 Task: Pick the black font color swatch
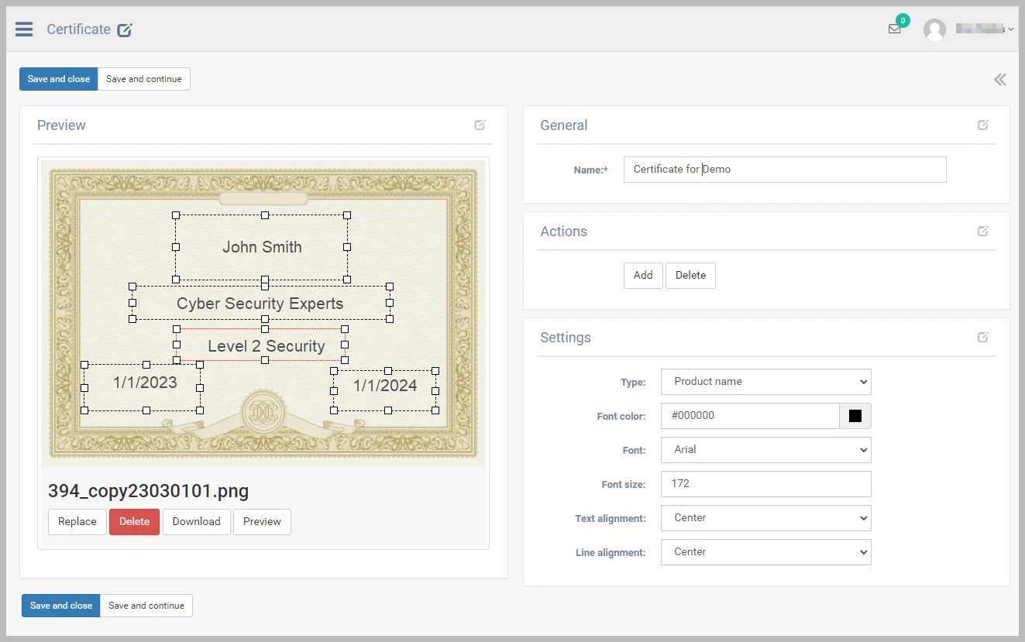855,416
